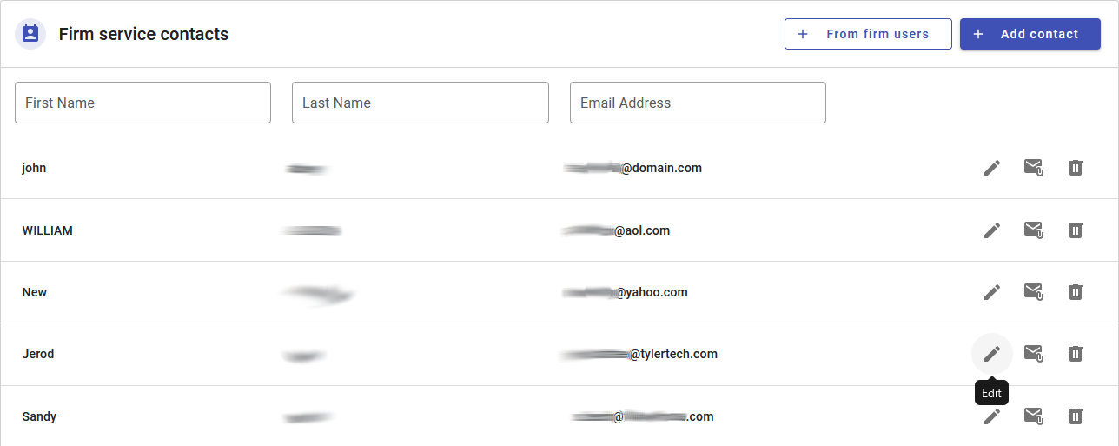This screenshot has width=1119, height=446.
Task: Edit the contact named New
Action: tap(992, 292)
